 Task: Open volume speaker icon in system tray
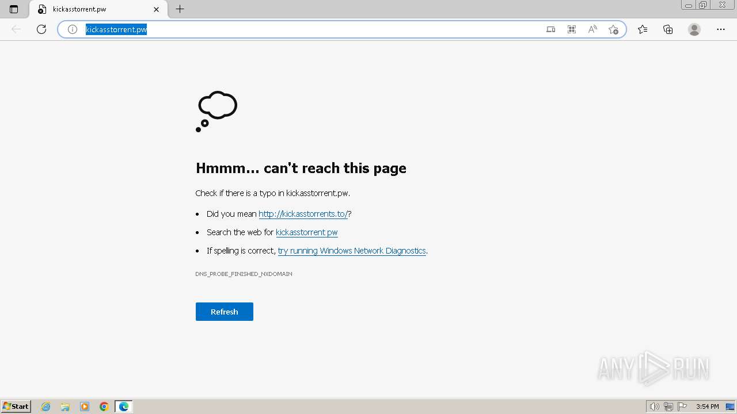pyautogui.click(x=654, y=407)
